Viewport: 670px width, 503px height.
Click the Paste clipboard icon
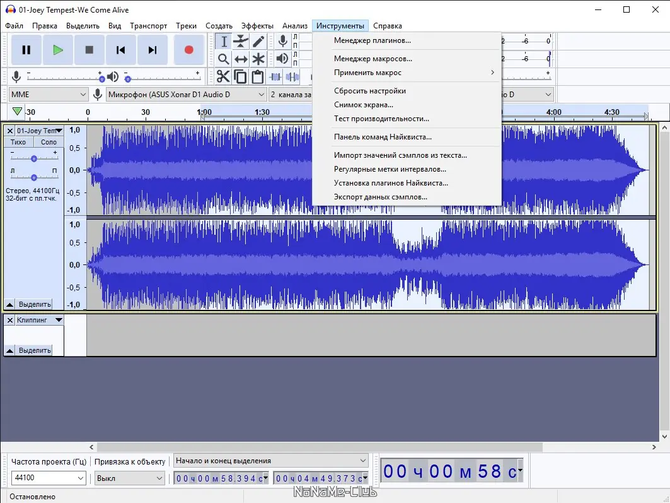tap(257, 76)
